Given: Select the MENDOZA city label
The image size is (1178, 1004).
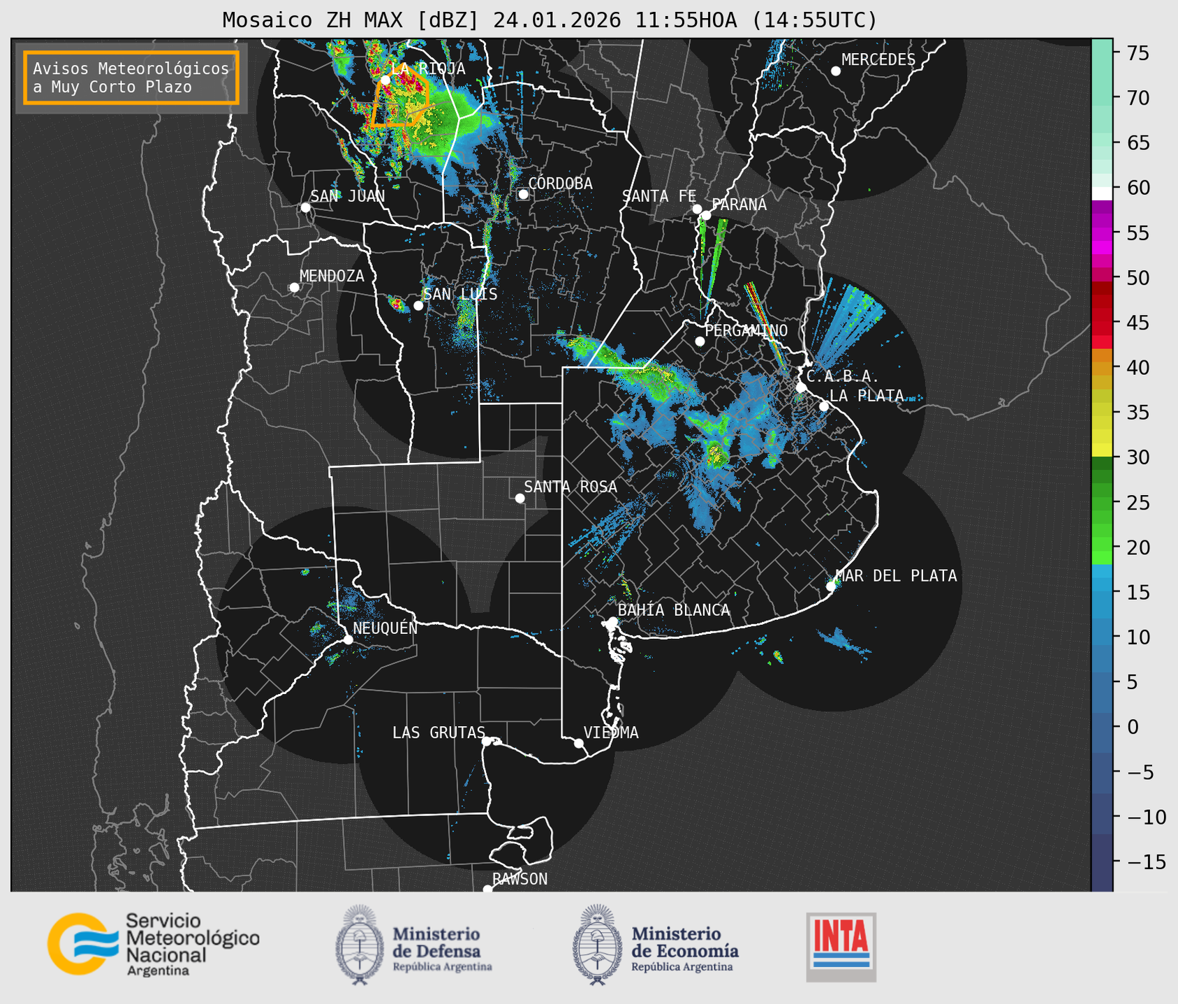Looking at the screenshot, I should click(332, 276).
